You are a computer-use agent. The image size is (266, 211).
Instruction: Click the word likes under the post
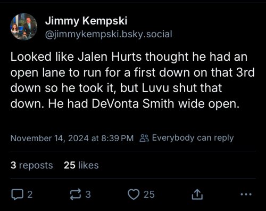coord(88,165)
